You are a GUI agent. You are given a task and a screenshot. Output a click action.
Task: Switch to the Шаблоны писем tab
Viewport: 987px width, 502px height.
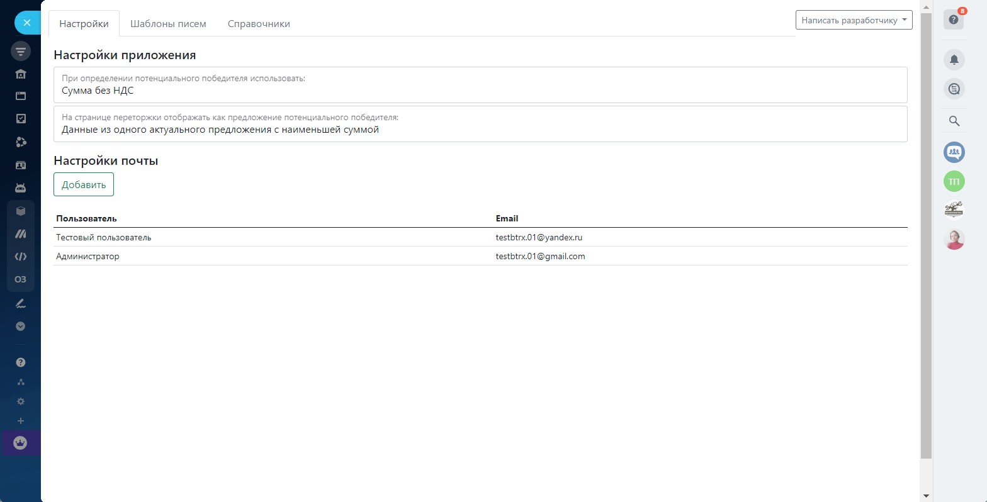pos(168,24)
